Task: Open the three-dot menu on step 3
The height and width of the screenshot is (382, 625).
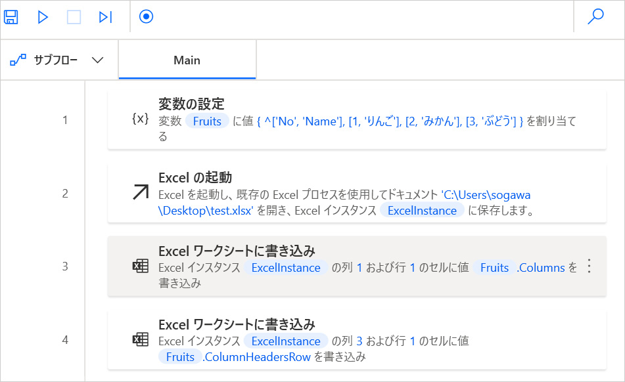Action: [589, 266]
